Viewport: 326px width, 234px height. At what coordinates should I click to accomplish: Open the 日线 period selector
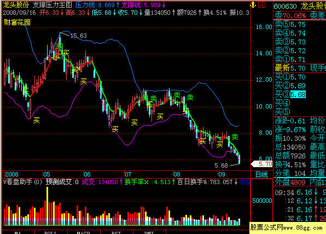coord(261,174)
